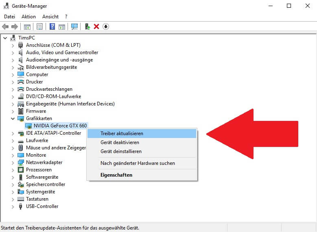317x232 pixels.
Task: Click the down-arrow disable device icon
Action: (x=106, y=26)
